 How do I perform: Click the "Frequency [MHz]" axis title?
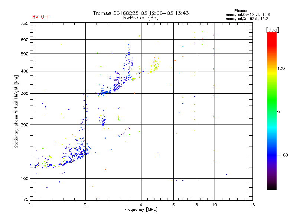pos(141,210)
